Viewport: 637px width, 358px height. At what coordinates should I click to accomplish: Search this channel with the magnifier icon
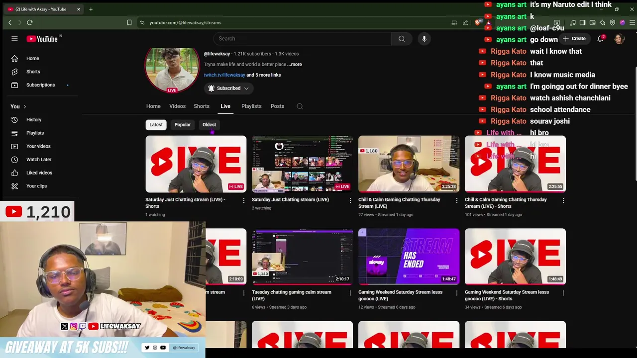[x=300, y=106]
